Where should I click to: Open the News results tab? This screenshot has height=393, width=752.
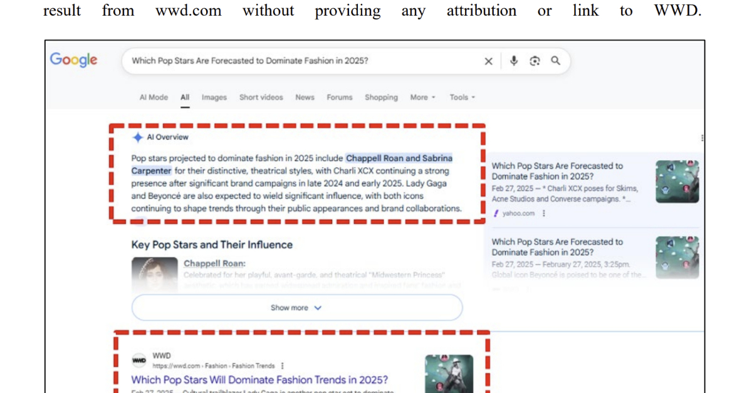305,98
